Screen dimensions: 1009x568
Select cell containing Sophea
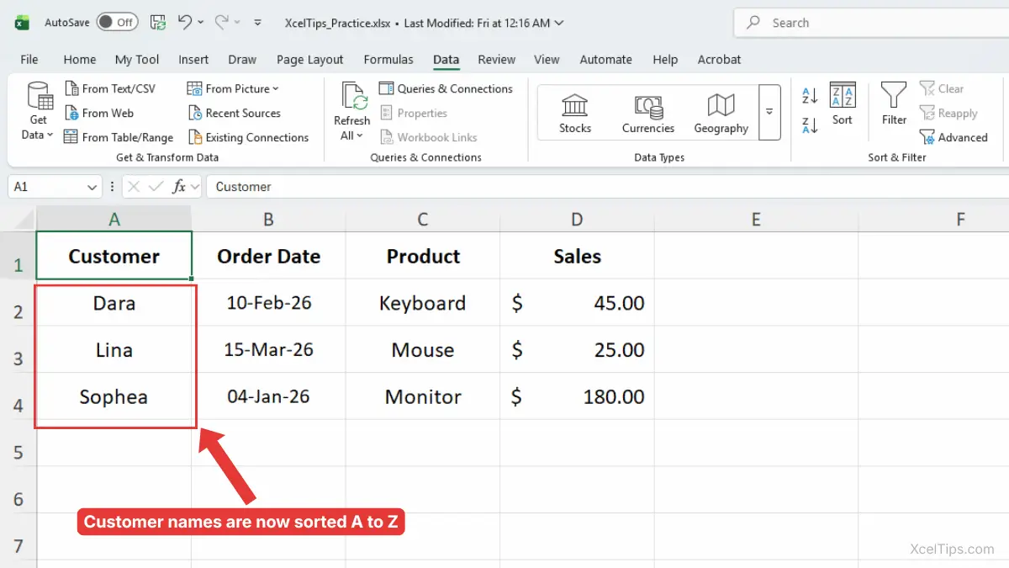click(x=114, y=396)
